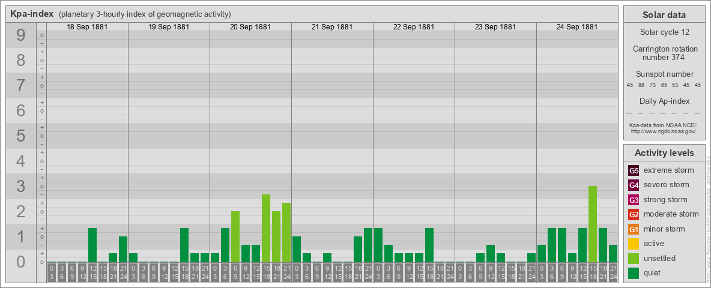Click the tall unsettled bar on 24 Sep 15-18
The height and width of the screenshot is (288, 711).
[592, 224]
